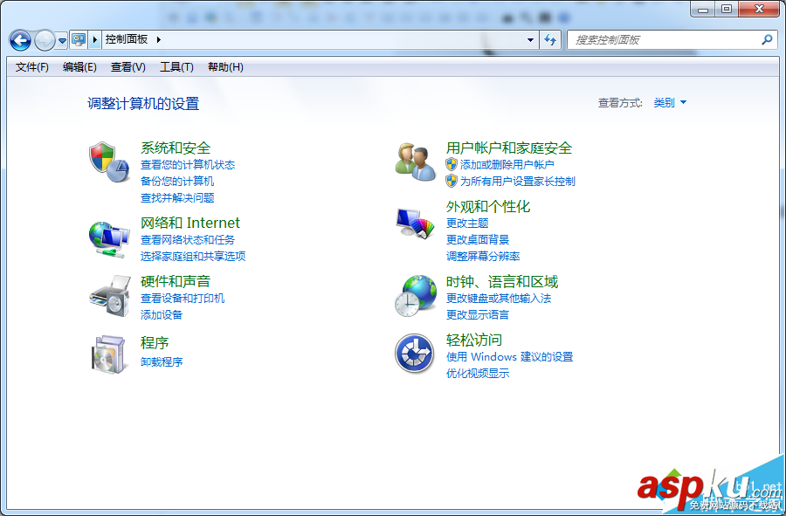Open 时钟、语言和区域 clock globe icon

point(414,295)
